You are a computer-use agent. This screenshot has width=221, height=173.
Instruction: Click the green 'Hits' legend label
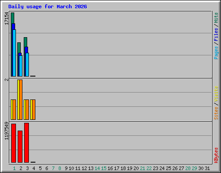tap(216, 18)
